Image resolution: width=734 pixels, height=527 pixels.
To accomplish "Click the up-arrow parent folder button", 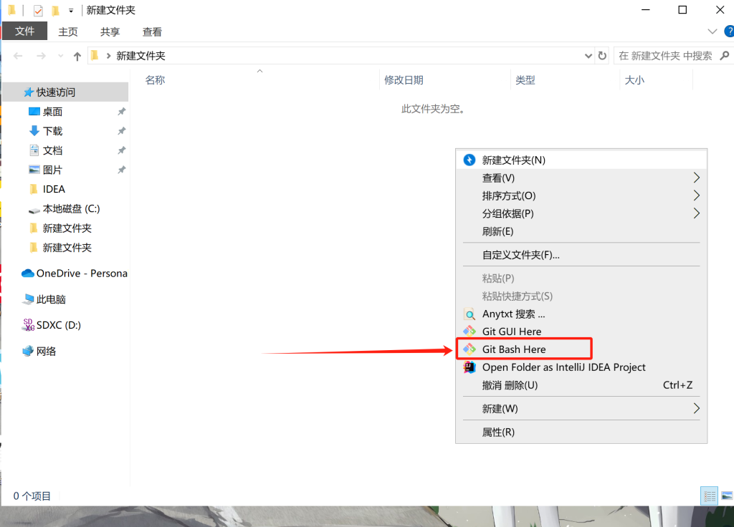I will (77, 56).
